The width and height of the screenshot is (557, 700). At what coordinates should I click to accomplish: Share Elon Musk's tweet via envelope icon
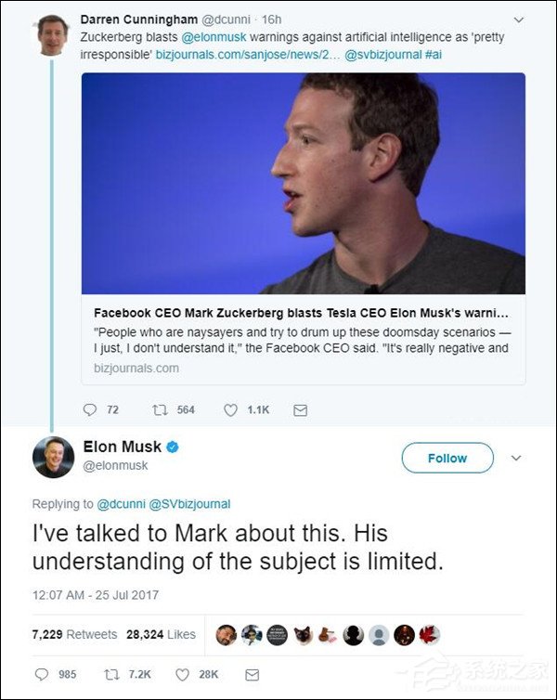tap(253, 675)
